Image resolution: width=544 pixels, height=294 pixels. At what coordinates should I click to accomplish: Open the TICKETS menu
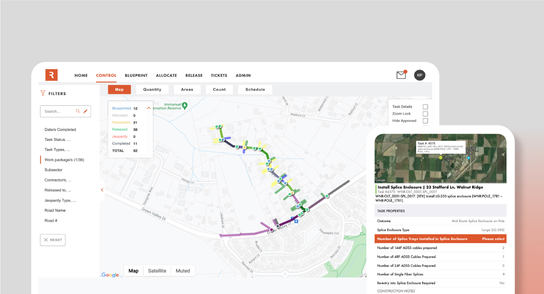coord(219,76)
